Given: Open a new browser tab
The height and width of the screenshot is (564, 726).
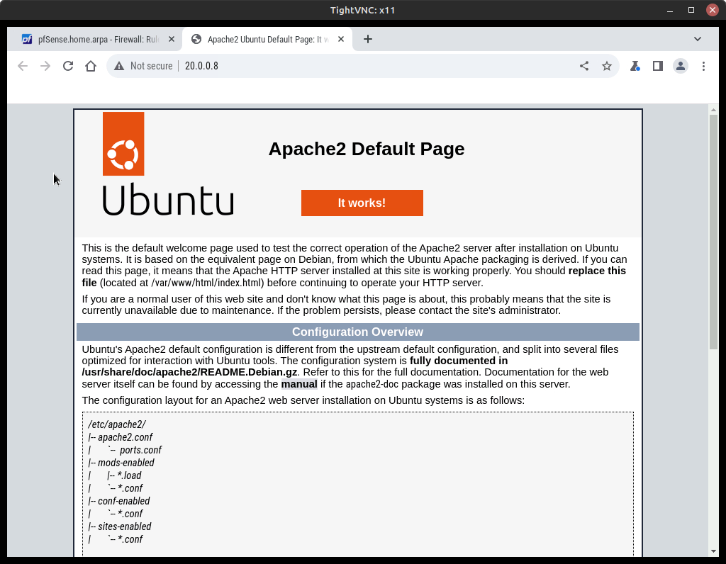Looking at the screenshot, I should pyautogui.click(x=368, y=40).
